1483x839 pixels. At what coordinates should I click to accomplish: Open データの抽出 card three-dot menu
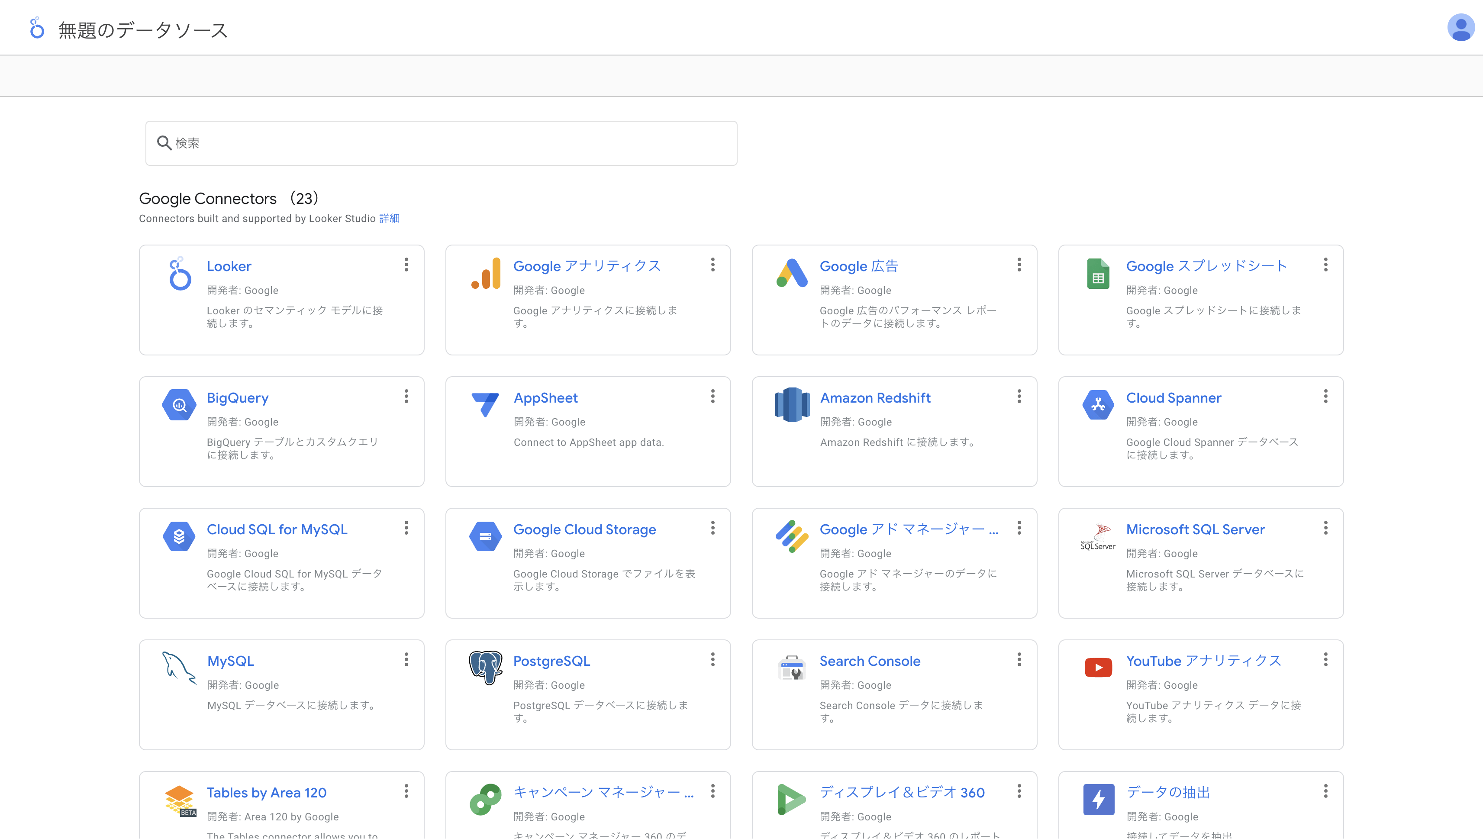[1326, 791]
